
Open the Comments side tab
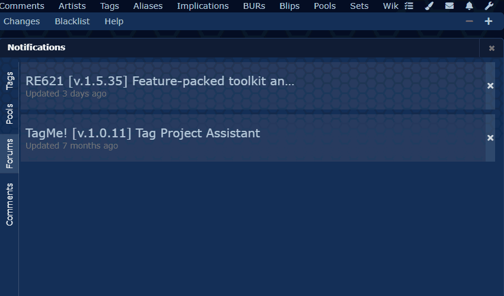pos(9,204)
